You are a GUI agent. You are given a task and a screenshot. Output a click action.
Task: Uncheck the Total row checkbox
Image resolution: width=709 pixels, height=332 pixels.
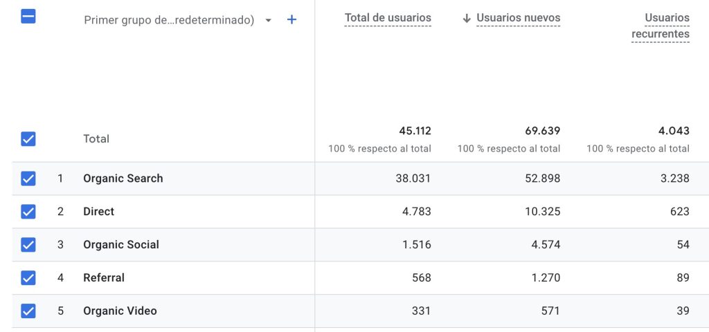[x=28, y=139]
